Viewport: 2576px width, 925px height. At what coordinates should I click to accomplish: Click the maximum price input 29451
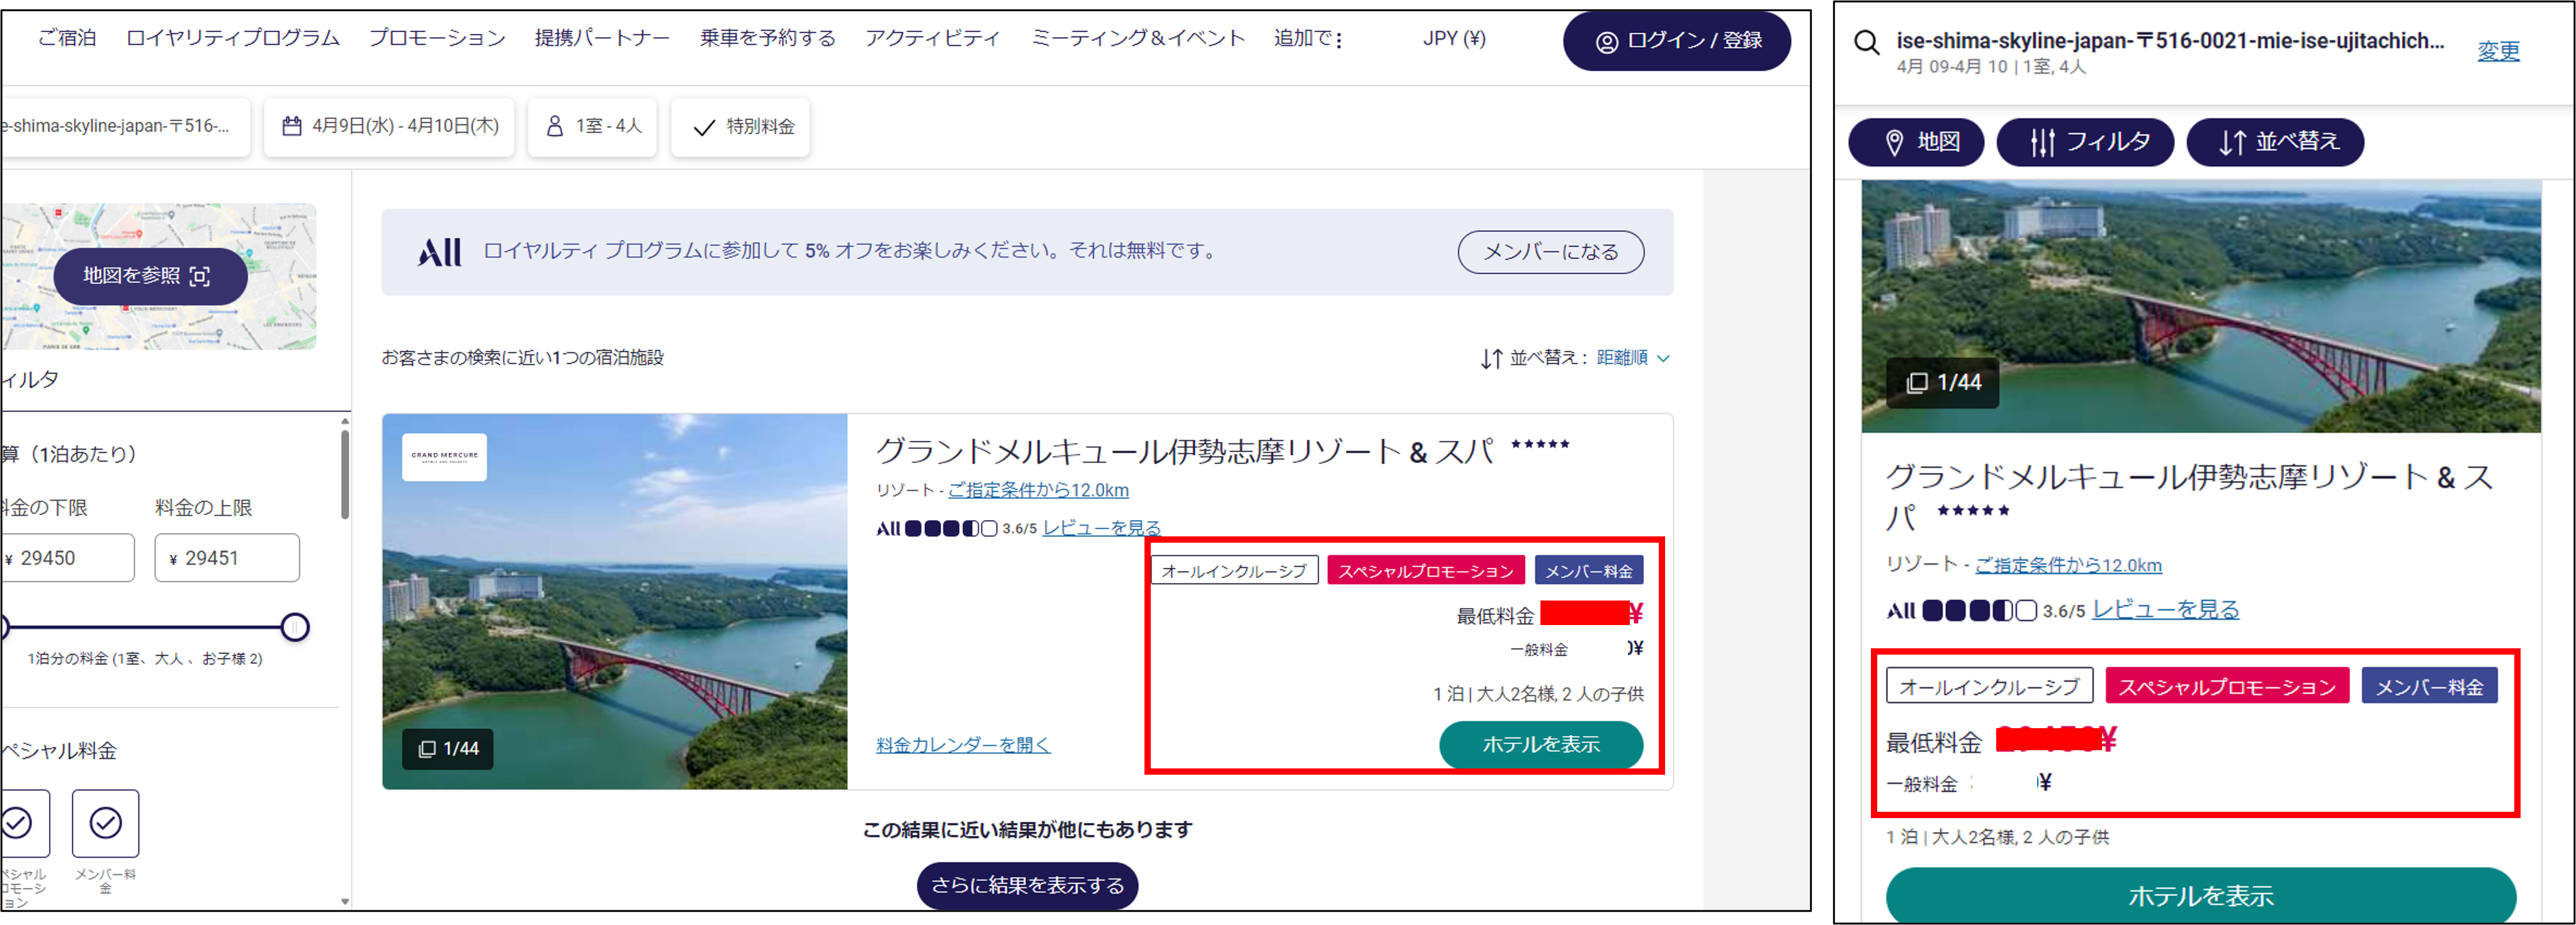click(227, 557)
